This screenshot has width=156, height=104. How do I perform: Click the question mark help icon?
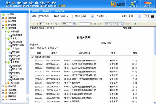[149, 11]
